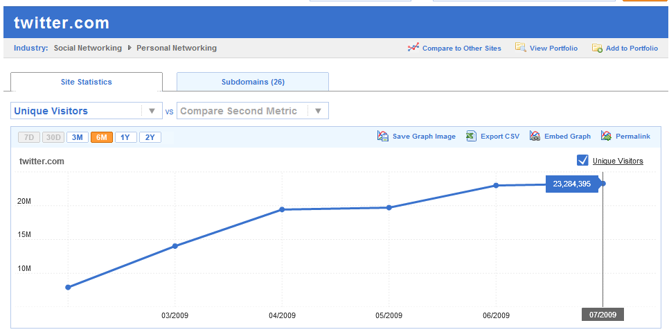Click the Permalink text link
The height and width of the screenshot is (332, 669).
point(633,137)
